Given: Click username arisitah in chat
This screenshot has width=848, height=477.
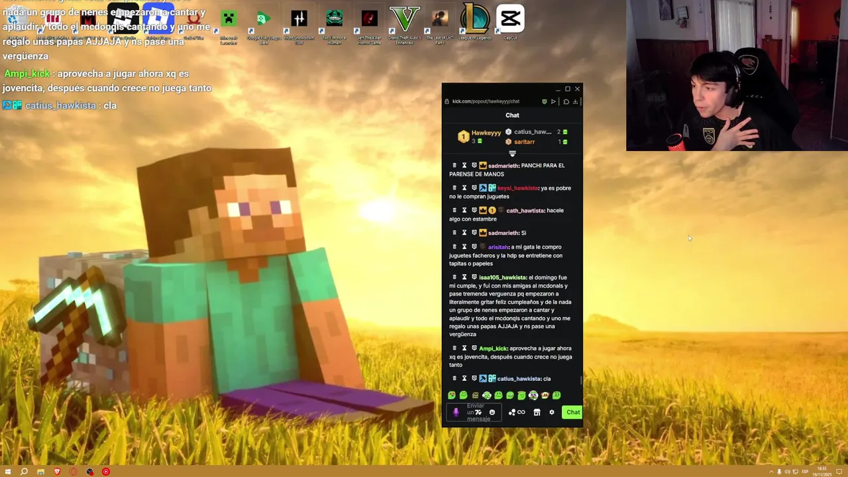Looking at the screenshot, I should tap(499, 247).
